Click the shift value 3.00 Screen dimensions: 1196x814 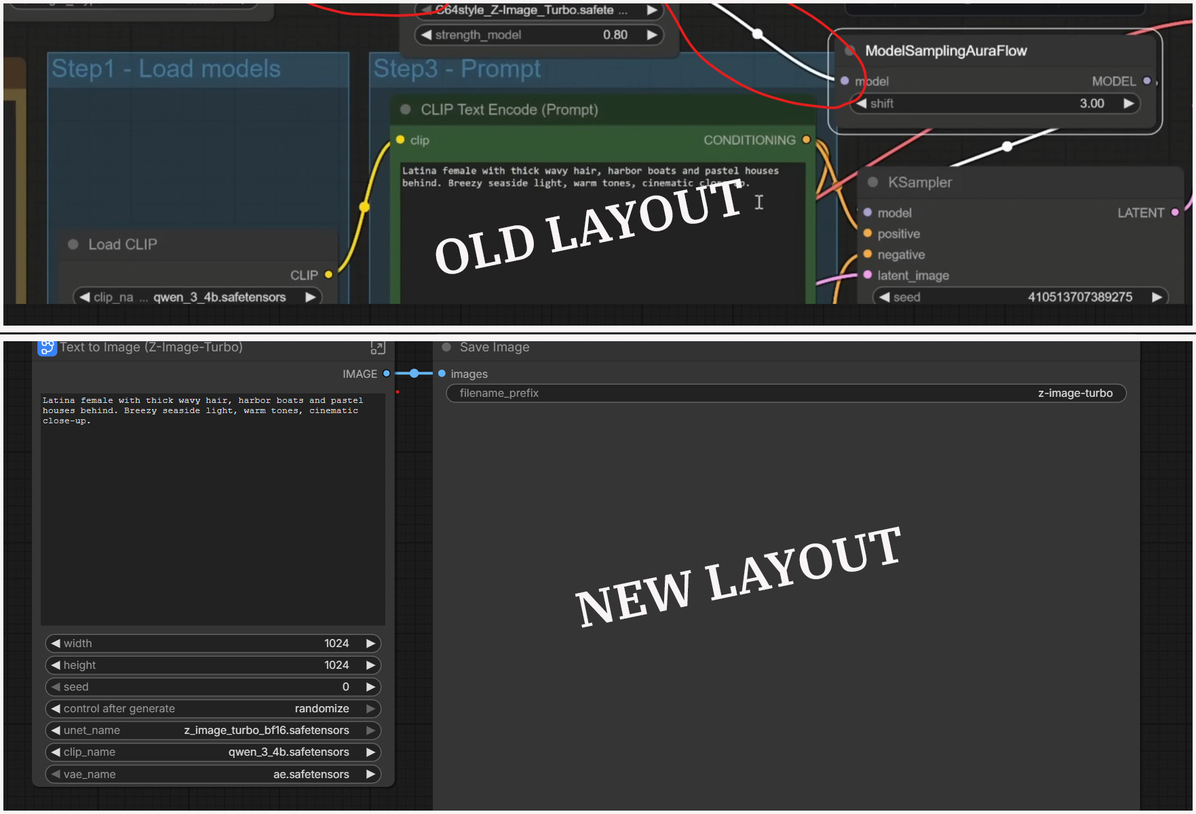(1092, 103)
